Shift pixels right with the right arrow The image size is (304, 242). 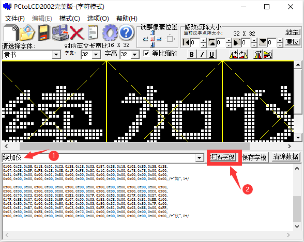159,39
